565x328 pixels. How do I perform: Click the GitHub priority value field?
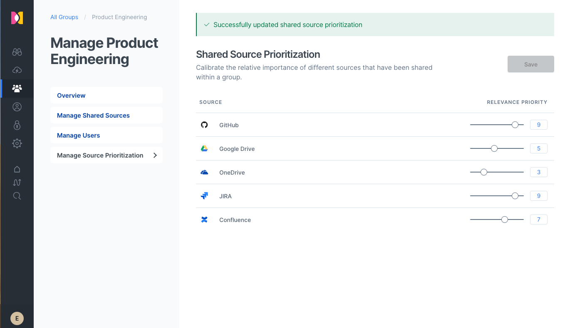[539, 125]
